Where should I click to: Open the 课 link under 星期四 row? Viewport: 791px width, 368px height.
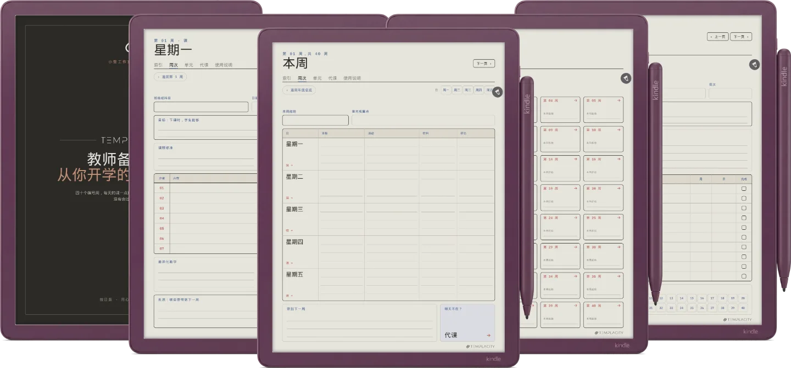tap(289, 263)
